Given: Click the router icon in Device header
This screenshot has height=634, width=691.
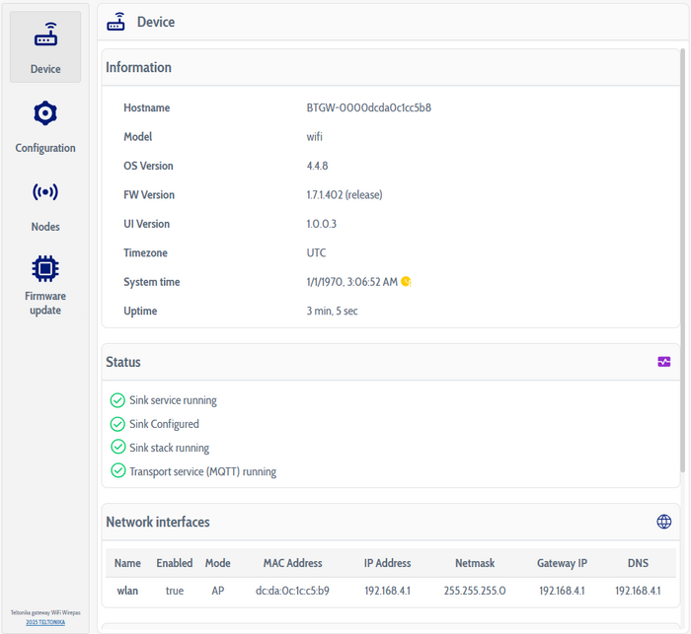Looking at the screenshot, I should (x=116, y=22).
